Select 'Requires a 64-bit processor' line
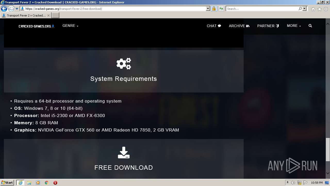Image resolution: width=330 pixels, height=186 pixels. pos(68,101)
